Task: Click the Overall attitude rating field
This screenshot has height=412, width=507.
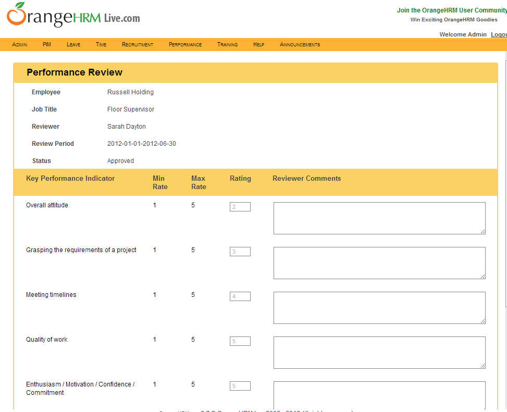Action: click(240, 207)
